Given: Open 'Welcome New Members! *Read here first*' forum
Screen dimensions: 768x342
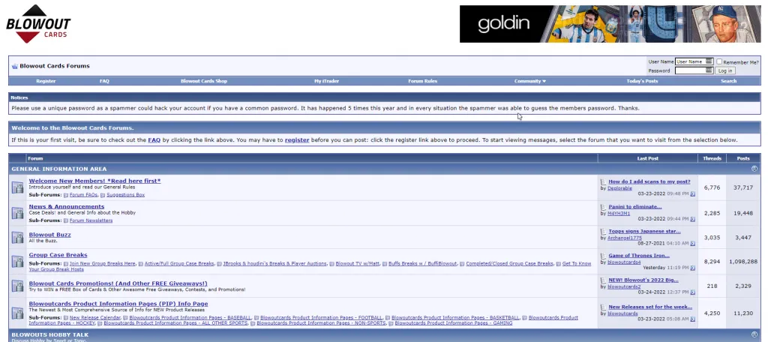Looking at the screenshot, I should tap(94, 181).
